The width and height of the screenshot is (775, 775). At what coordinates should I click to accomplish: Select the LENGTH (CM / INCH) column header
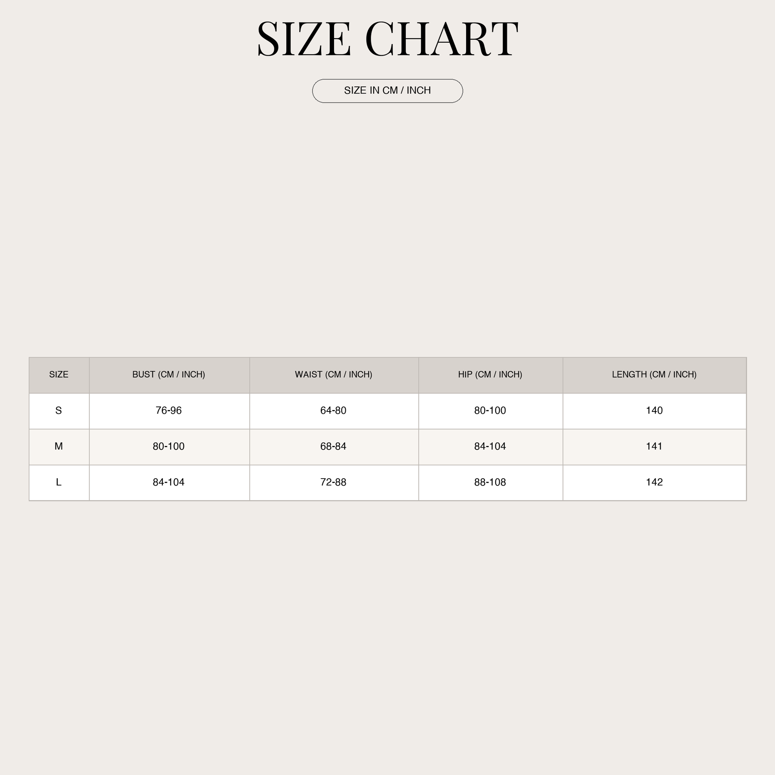[654, 375]
